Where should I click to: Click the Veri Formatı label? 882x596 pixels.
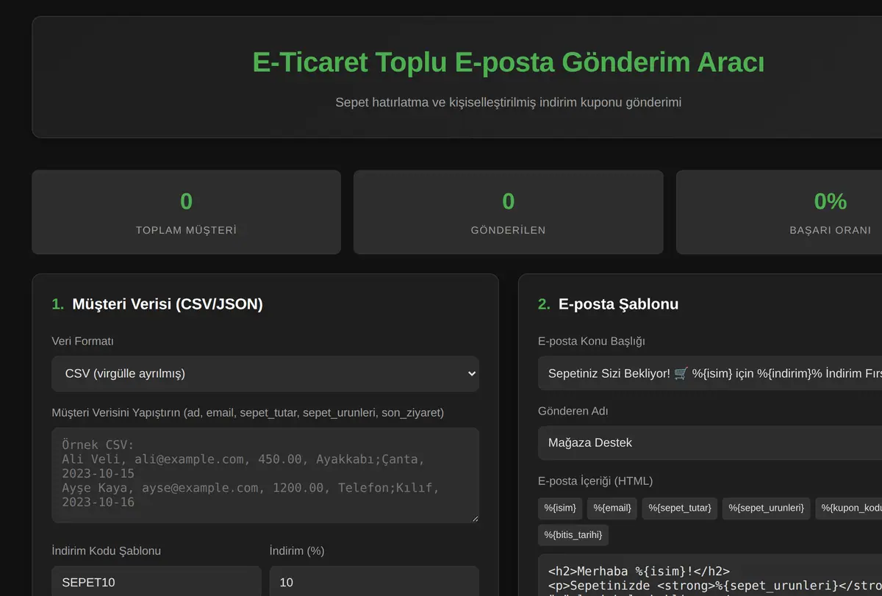coord(82,341)
